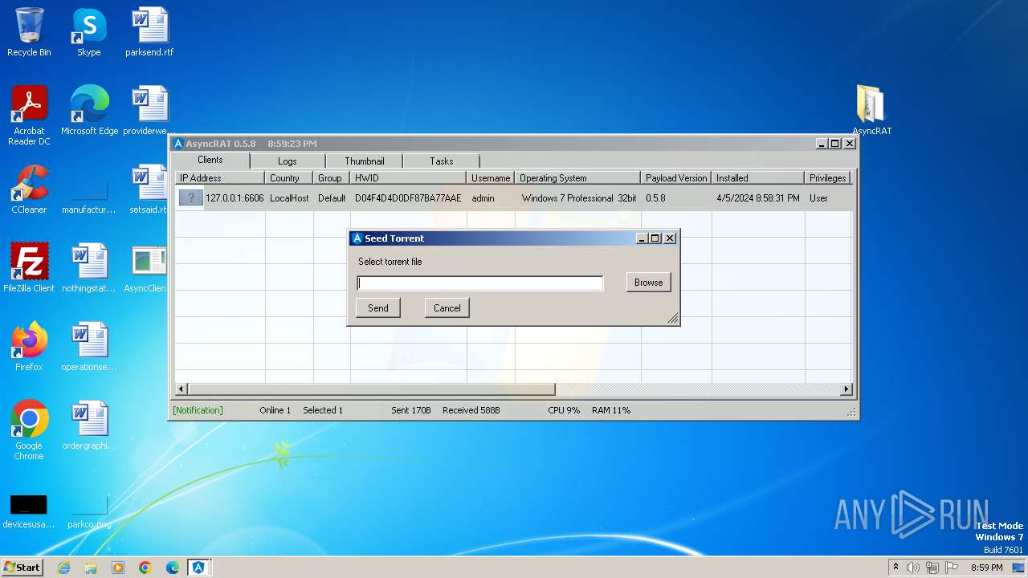This screenshot has height=578, width=1028.
Task: Click Chrome icon in the taskbar
Action: pyautogui.click(x=145, y=568)
